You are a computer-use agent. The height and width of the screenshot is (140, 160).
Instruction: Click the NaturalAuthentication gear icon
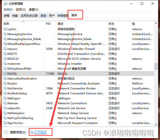(5, 79)
